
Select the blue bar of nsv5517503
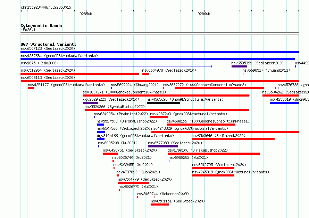coord(100,125)
